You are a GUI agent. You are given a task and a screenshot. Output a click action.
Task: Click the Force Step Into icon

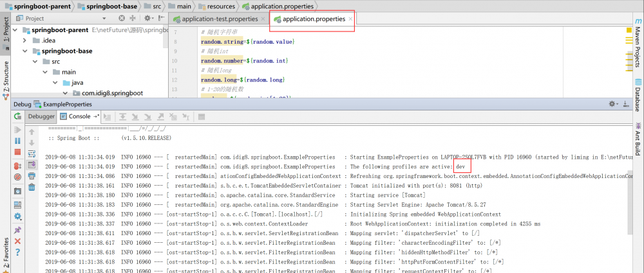(x=148, y=117)
